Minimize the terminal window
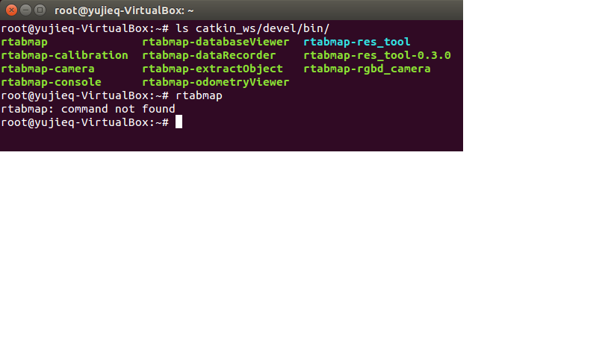Screen dimensions: 611x343 25,10
